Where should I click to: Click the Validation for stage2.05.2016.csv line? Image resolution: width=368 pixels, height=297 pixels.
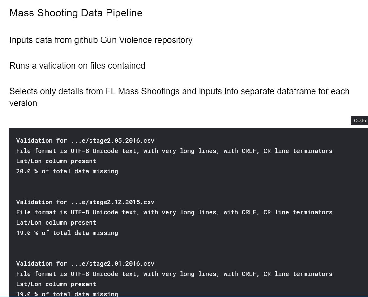(x=85, y=141)
